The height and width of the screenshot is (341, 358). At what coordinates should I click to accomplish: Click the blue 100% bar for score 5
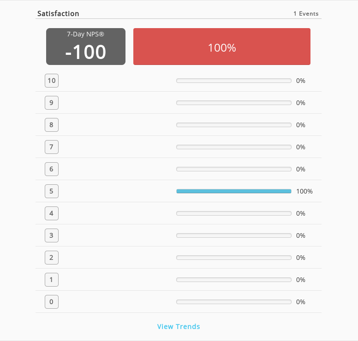click(x=234, y=191)
